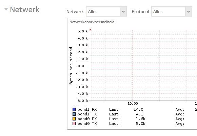The image size is (197, 136).
Task: Click the grey-blue bond1 TX legend swatch
Action: click(x=74, y=114)
